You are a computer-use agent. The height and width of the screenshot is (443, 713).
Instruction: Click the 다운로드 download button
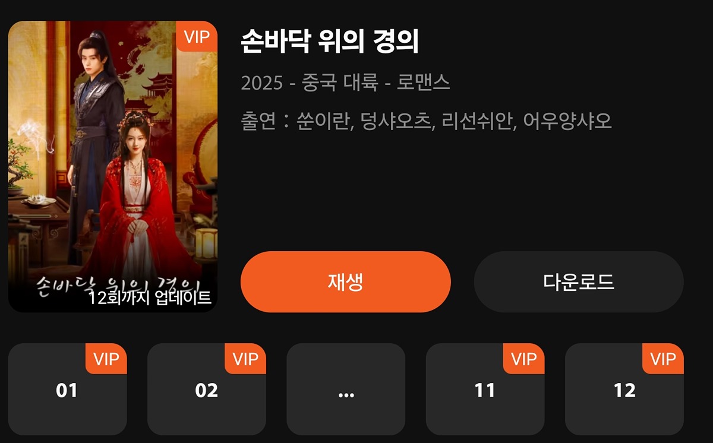[x=579, y=282]
